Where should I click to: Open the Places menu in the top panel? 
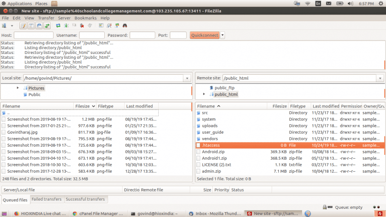[x=41, y=3]
